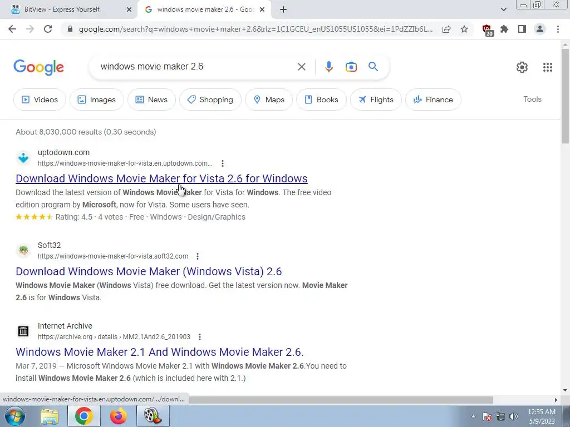This screenshot has height=427, width=570.
Task: Click the uptodown.com URL breadcrumb
Action: tap(125, 163)
